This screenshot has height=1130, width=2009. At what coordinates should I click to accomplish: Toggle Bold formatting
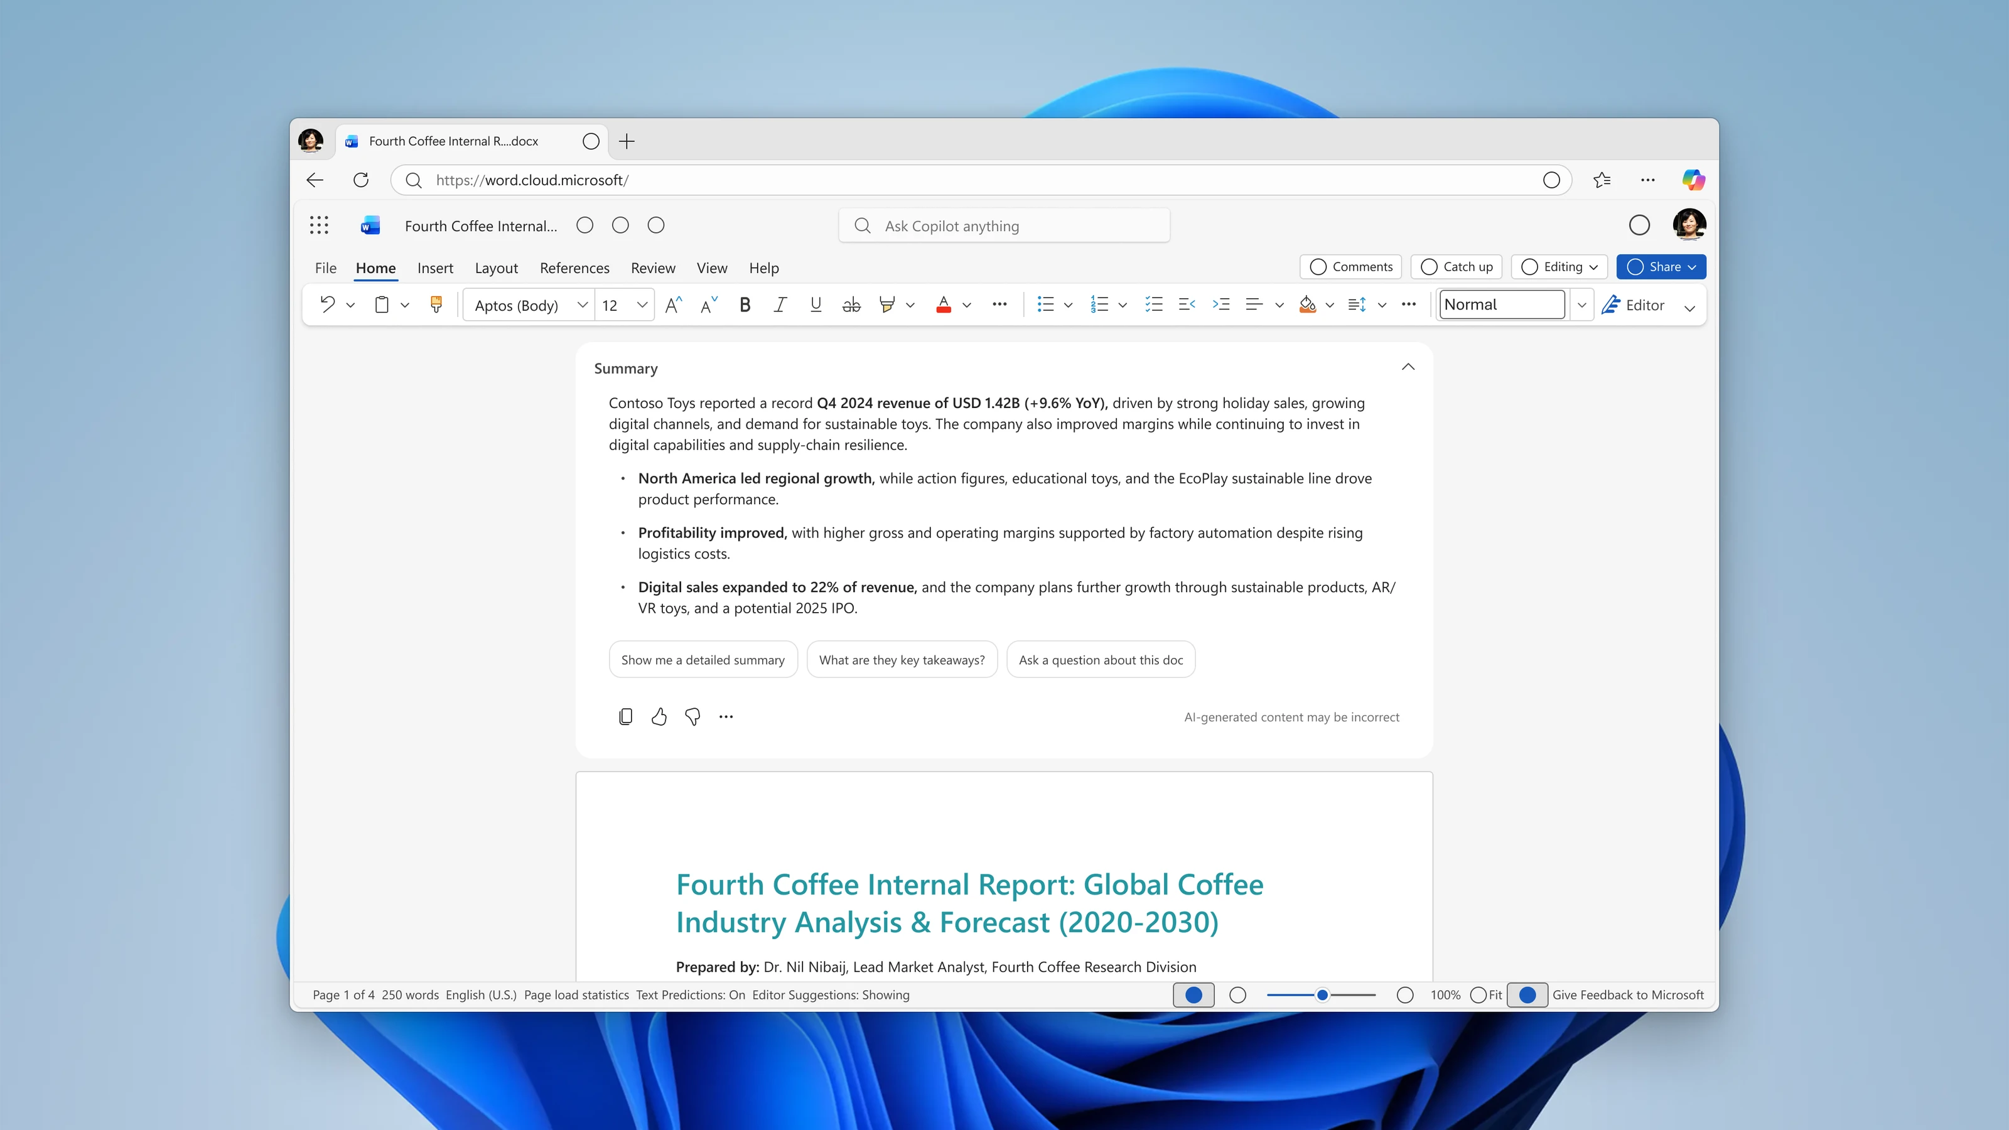(745, 305)
